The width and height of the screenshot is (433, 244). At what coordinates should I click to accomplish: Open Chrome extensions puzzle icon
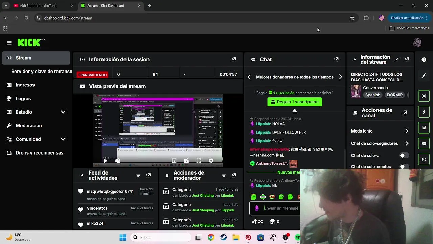pyautogui.click(x=366, y=18)
